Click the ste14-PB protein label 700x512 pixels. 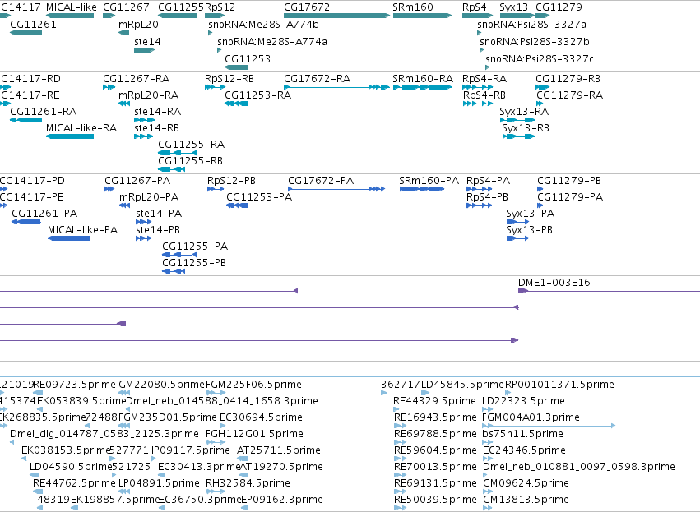[158, 230]
